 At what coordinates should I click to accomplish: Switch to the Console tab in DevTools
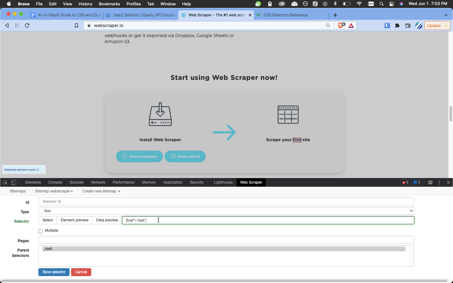[x=55, y=182]
